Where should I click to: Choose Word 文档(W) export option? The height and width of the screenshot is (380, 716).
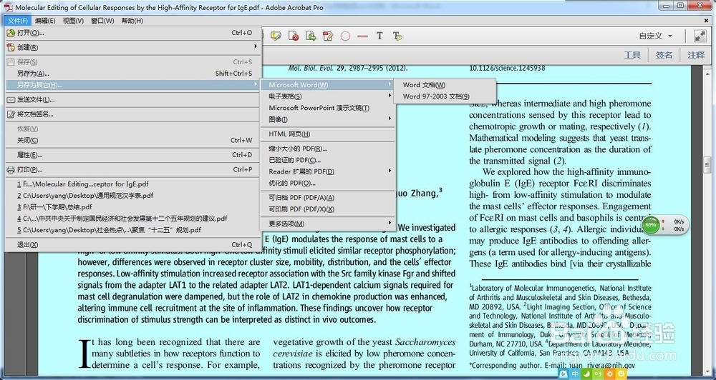[x=445, y=85]
